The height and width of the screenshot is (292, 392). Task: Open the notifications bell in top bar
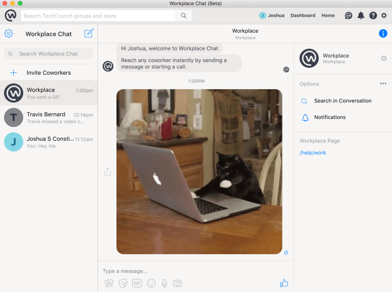[x=361, y=16]
